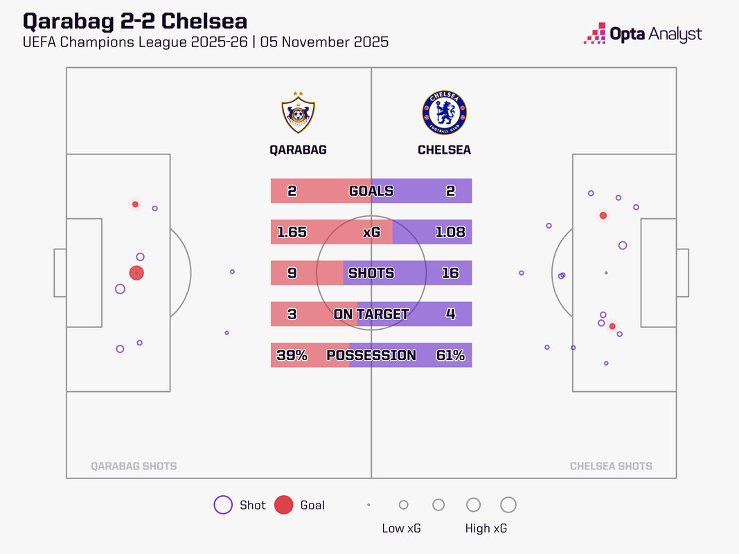Click the SHOTS stat label

point(371,273)
